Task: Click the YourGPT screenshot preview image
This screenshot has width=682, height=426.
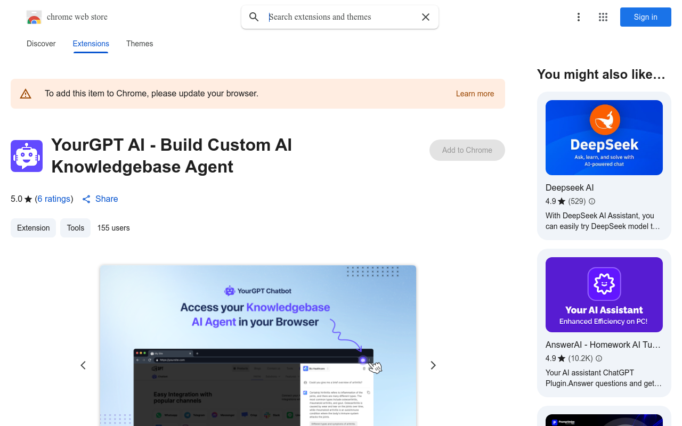Action: 258,346
